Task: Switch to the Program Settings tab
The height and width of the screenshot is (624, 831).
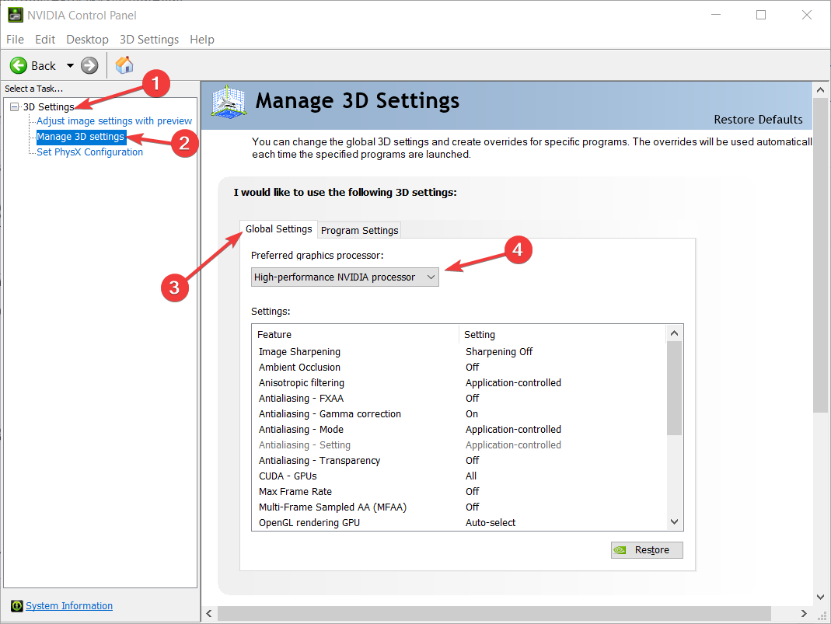Action: pos(359,231)
